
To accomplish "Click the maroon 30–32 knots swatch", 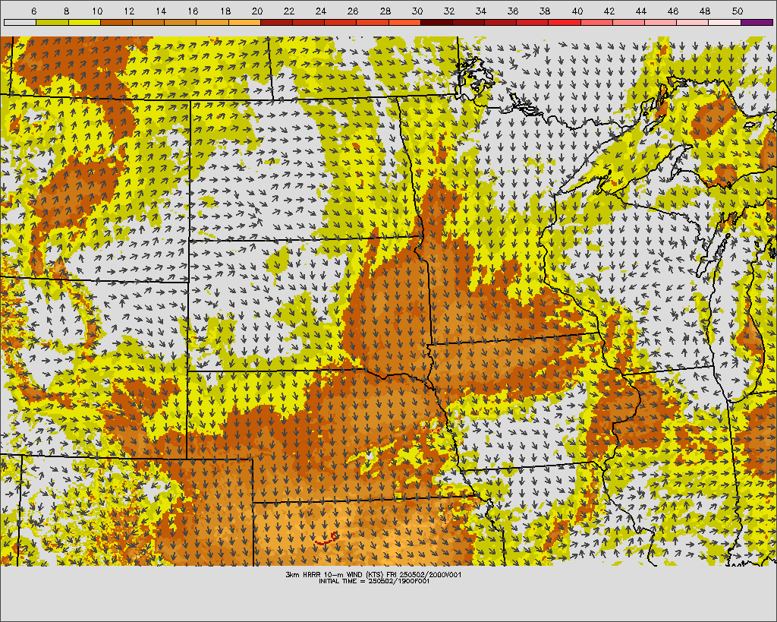I will pyautogui.click(x=436, y=22).
